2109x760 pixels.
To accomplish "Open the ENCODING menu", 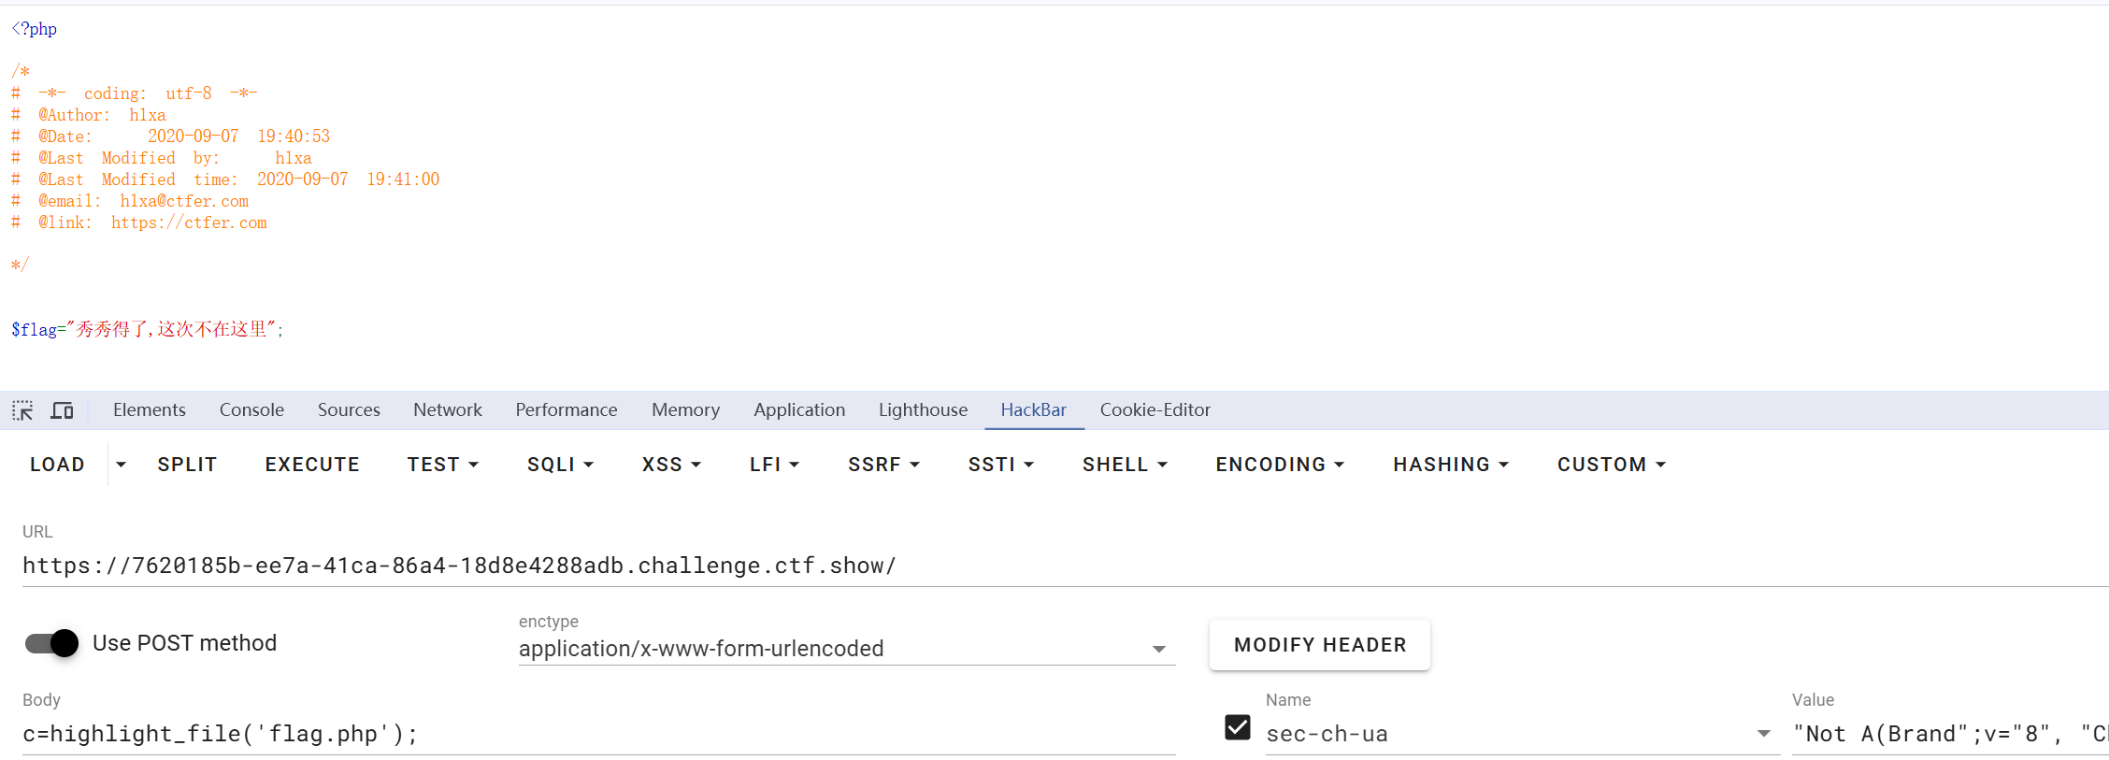I will [1279, 465].
